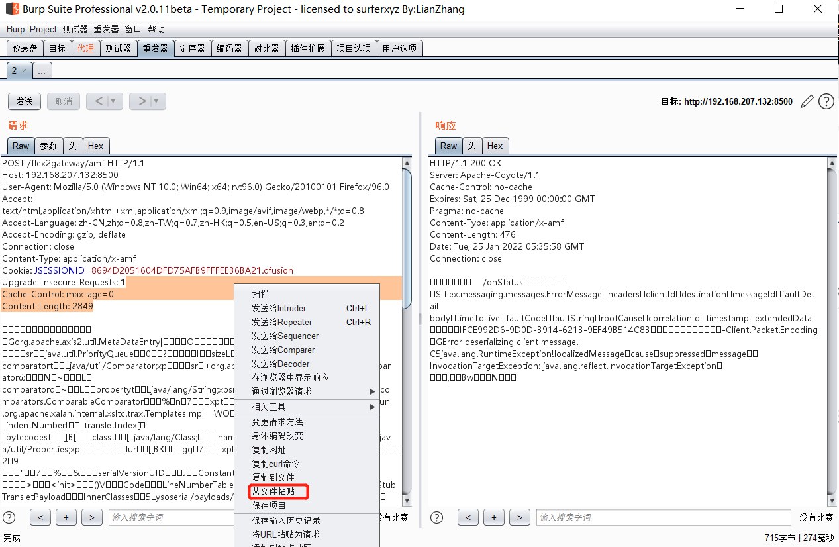
Task: Go to previous match in response search
Action: tap(468, 517)
